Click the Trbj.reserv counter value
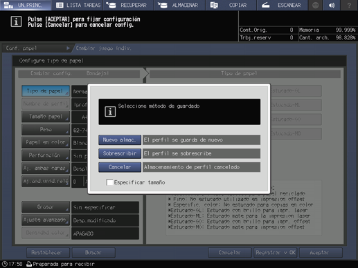Image resolution: width=358 pixels, height=268 pixels. [x=292, y=37]
